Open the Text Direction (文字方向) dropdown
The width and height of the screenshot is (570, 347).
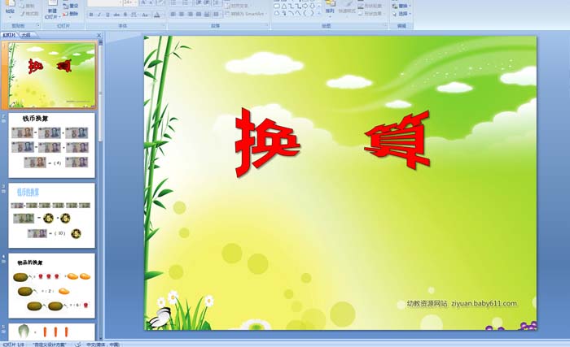pyautogui.click(x=238, y=6)
